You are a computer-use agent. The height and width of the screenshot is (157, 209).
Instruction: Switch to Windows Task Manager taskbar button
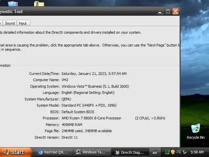coord(91,152)
